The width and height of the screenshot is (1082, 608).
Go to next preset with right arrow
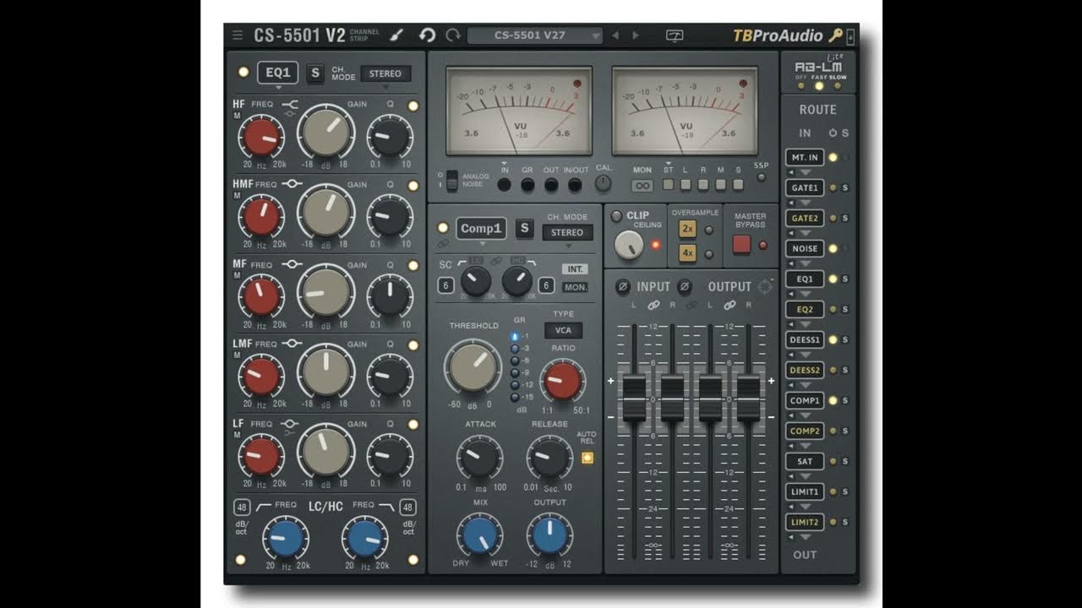[636, 35]
